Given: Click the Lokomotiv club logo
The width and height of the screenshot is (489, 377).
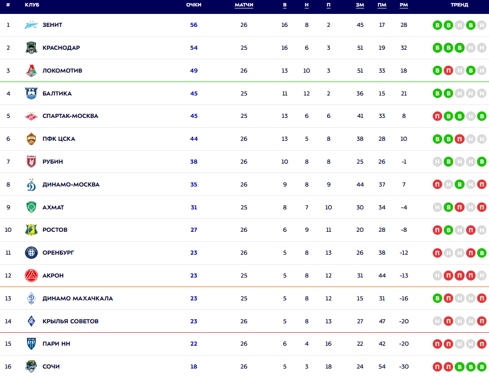Looking at the screenshot, I should coord(31,71).
